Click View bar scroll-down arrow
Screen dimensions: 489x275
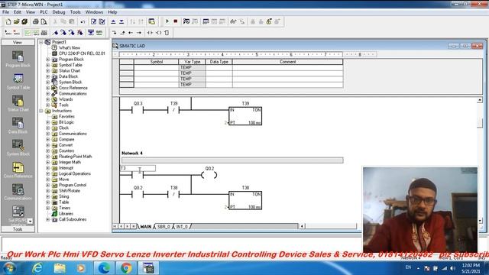pos(31,221)
